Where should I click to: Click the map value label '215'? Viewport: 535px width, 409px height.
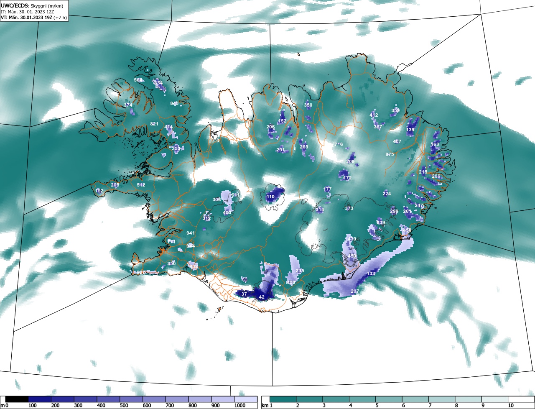click(x=423, y=172)
